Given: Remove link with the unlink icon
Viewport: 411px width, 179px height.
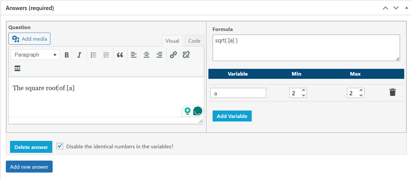Looking at the screenshot, I should pyautogui.click(x=186, y=55).
